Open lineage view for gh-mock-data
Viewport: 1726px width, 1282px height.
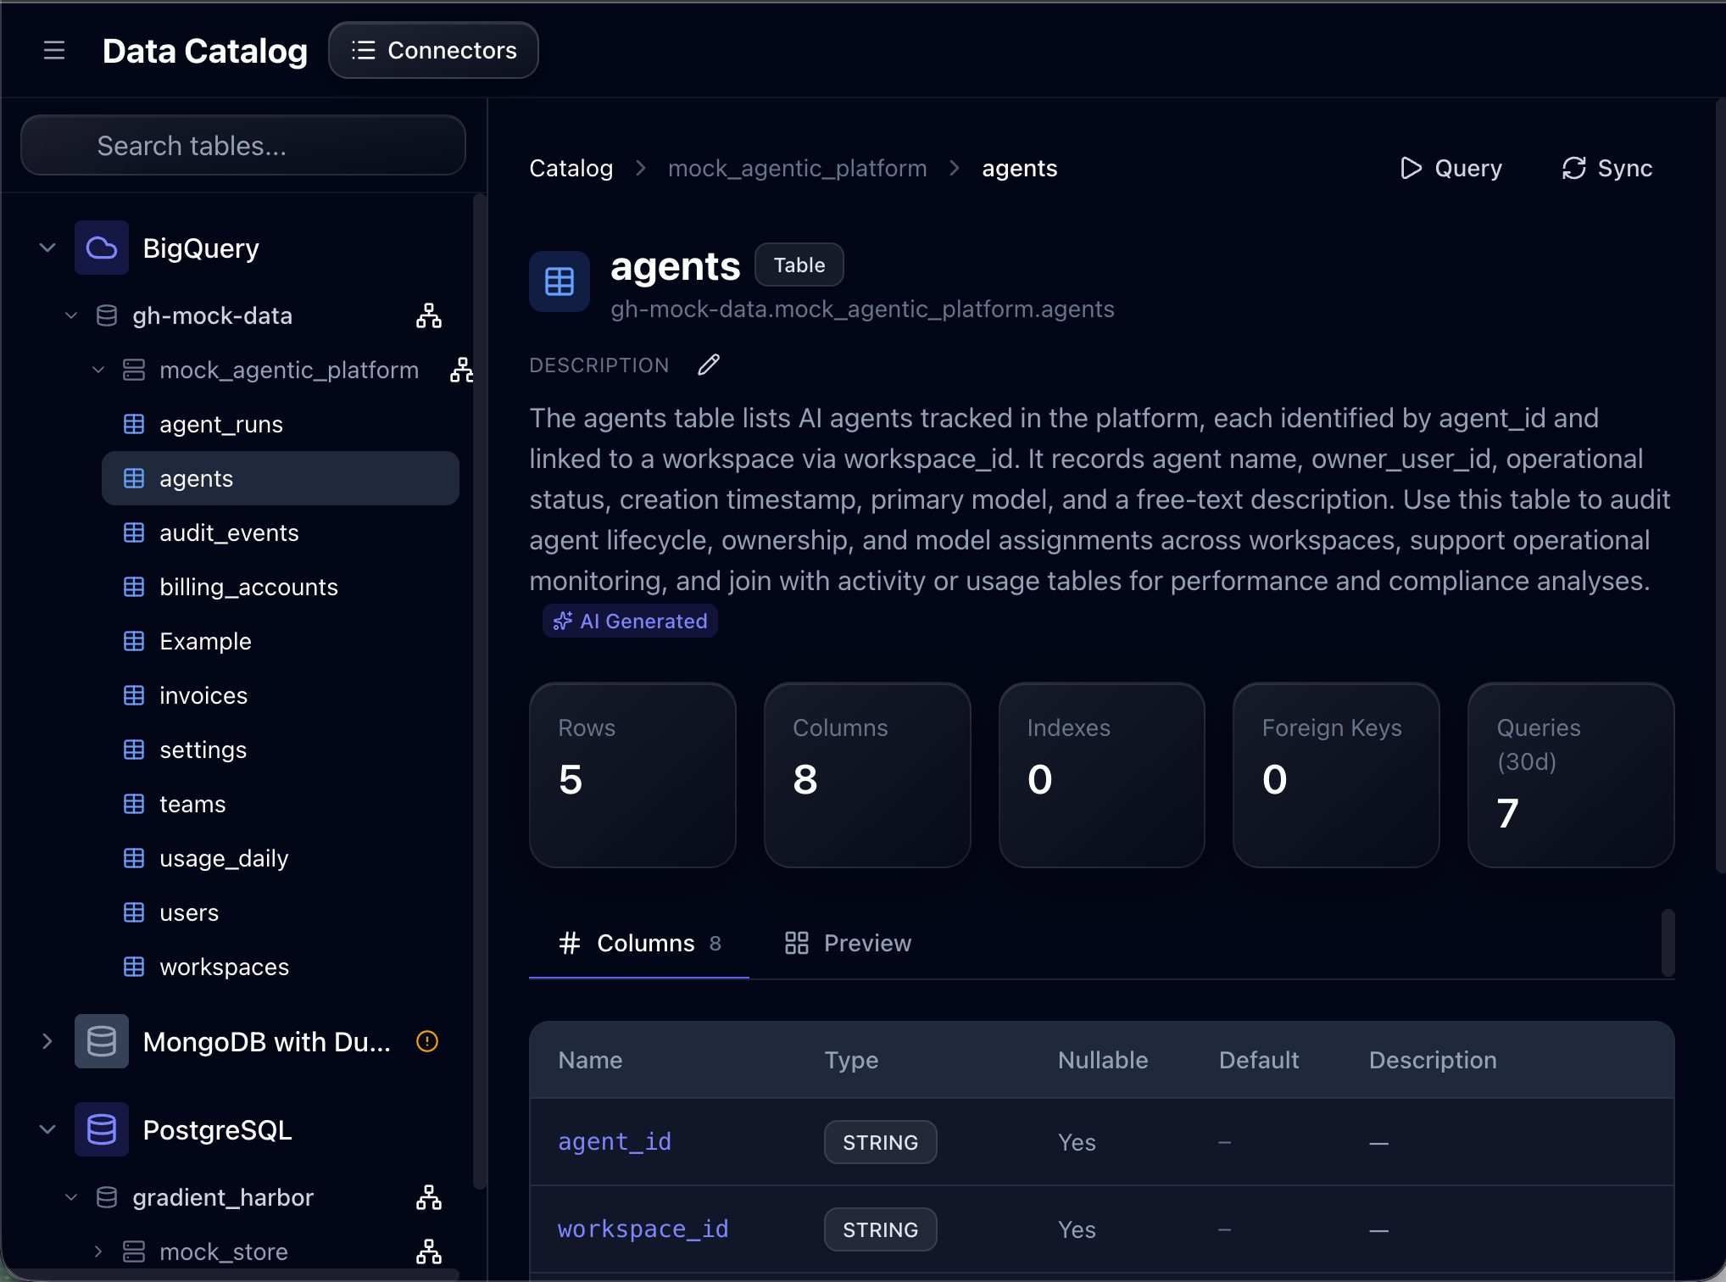click(x=429, y=315)
